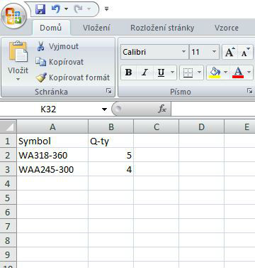Toggle bold formatting
255x268 pixels.
tap(129, 73)
